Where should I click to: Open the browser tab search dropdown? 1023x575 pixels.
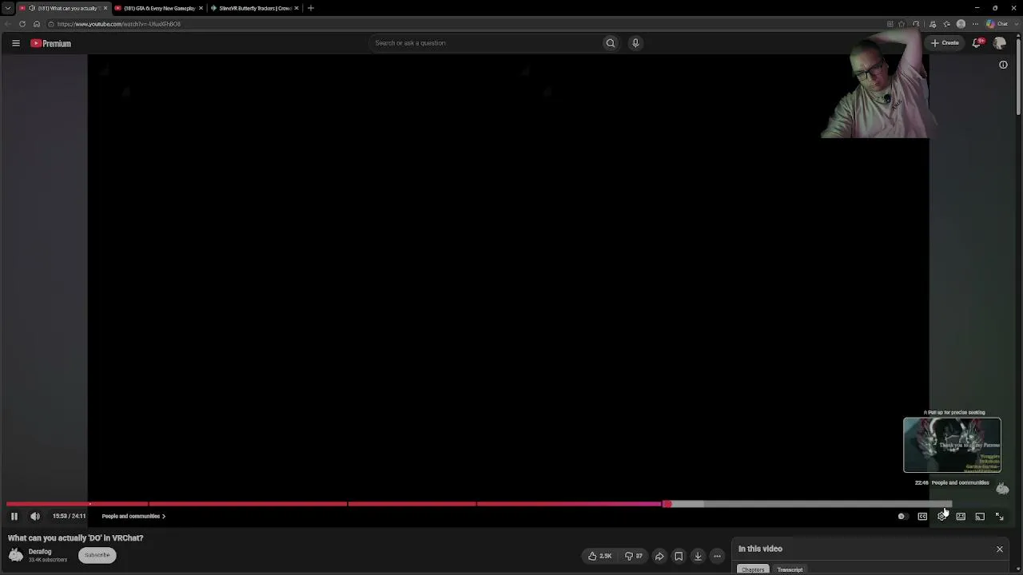7,8
